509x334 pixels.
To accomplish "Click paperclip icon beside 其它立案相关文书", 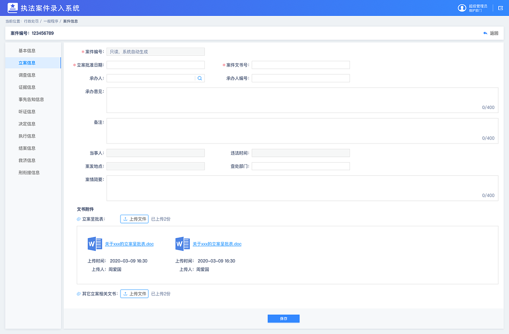I will point(79,294).
